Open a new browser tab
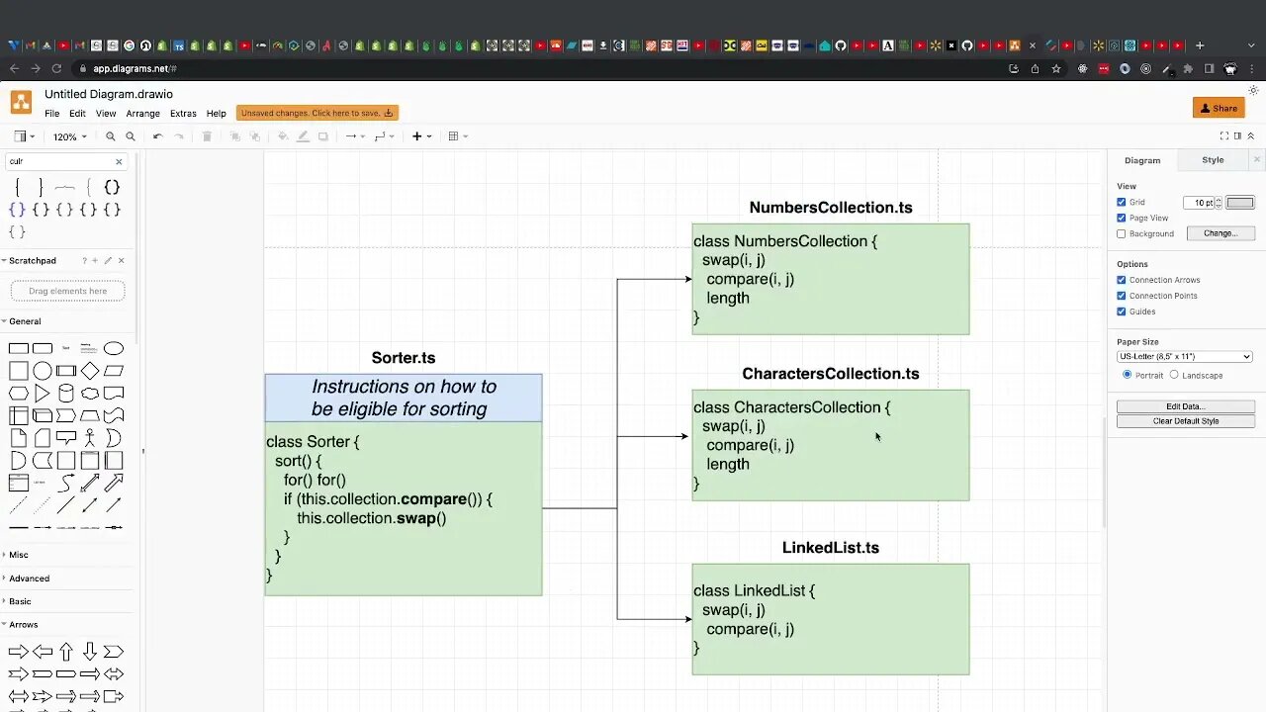The height and width of the screenshot is (712, 1266). (1200, 45)
